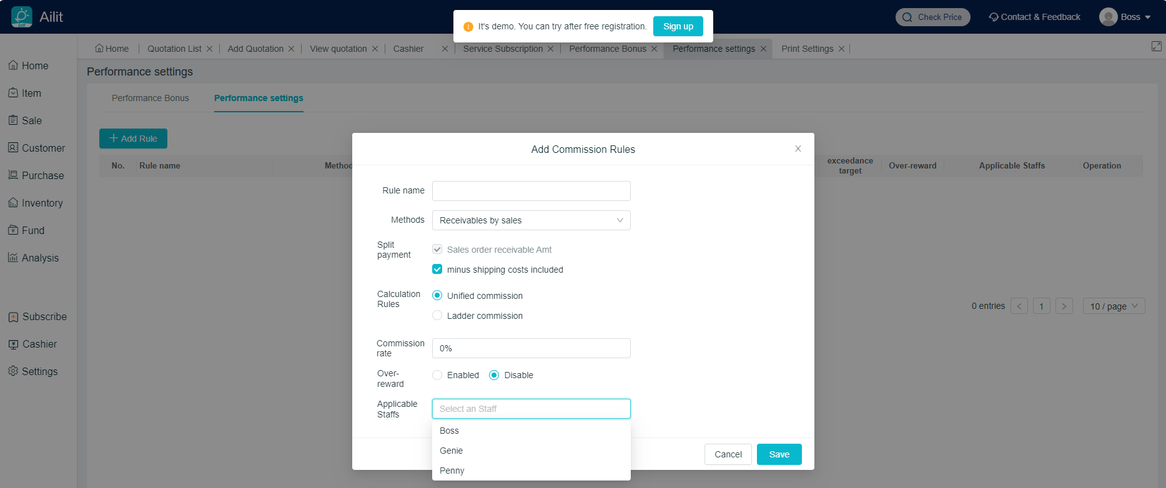Click the Settings gear icon in sidebar
Screen dimensions: 1166x488
[13, 371]
